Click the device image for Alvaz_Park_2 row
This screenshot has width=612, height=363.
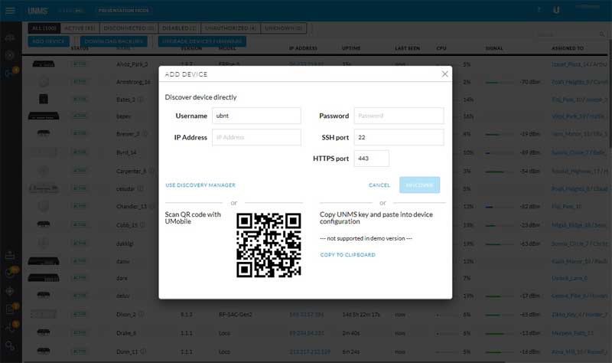pyautogui.click(x=44, y=64)
